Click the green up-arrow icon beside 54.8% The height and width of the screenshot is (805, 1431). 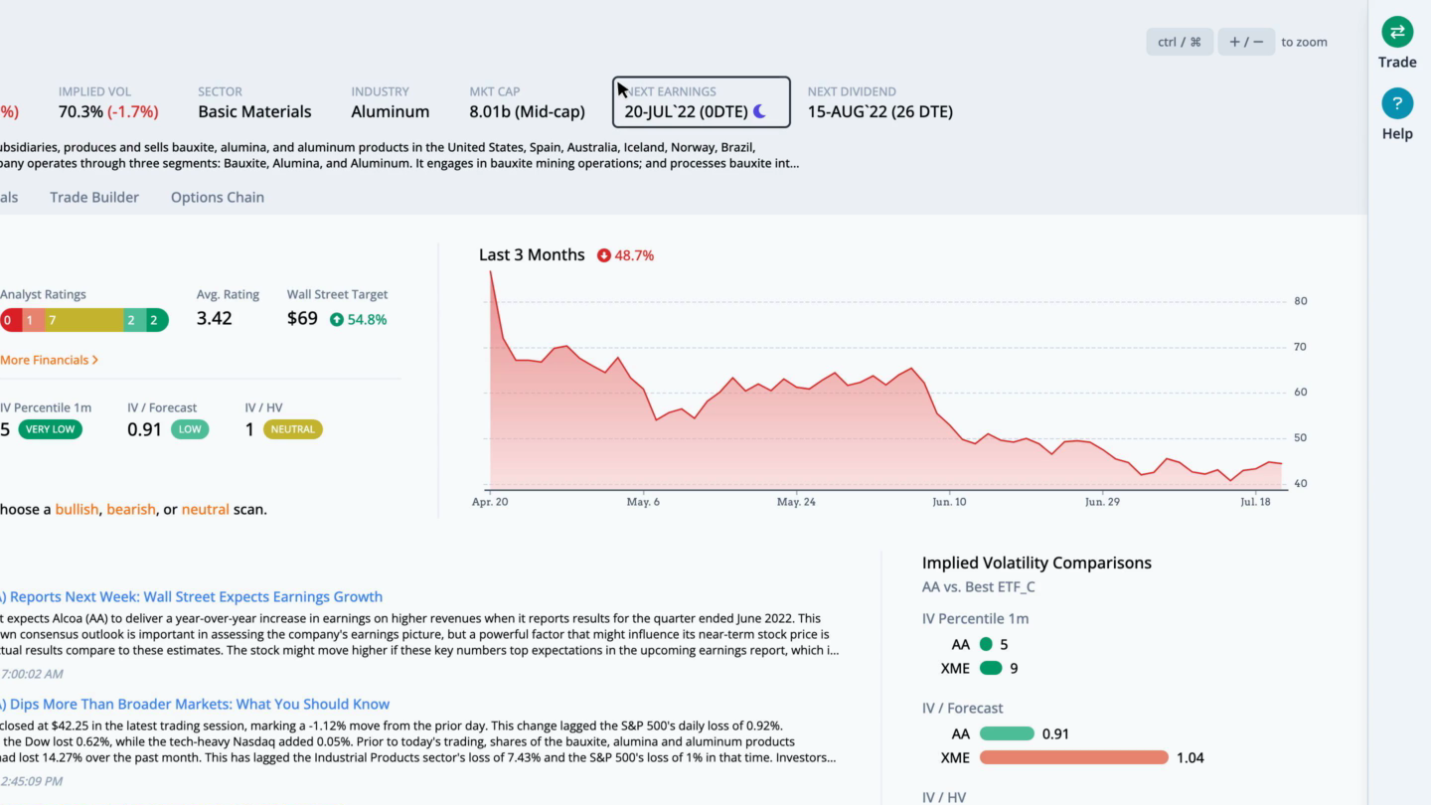(337, 319)
